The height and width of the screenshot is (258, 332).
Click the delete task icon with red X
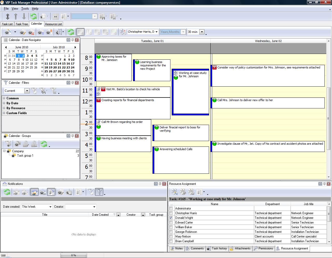click(x=31, y=32)
